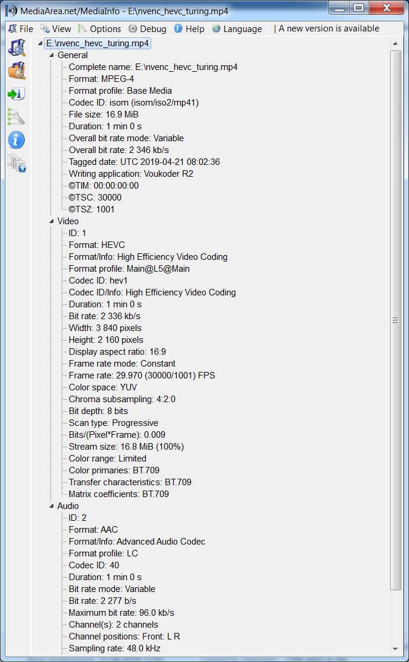Click the Preferences wrench sidebar icon
Viewport: 409px width, 662px height.
click(17, 116)
